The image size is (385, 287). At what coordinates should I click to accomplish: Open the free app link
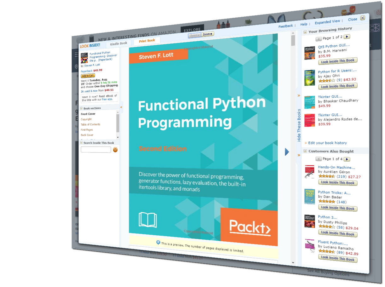[107, 99]
